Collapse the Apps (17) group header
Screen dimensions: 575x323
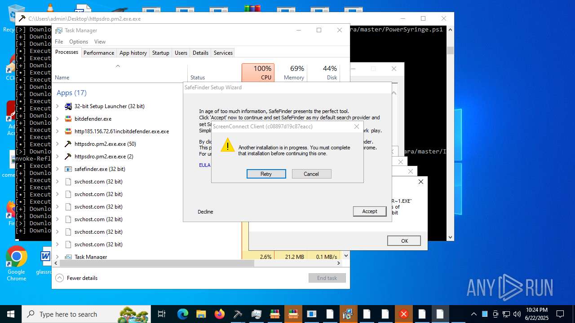71,93
